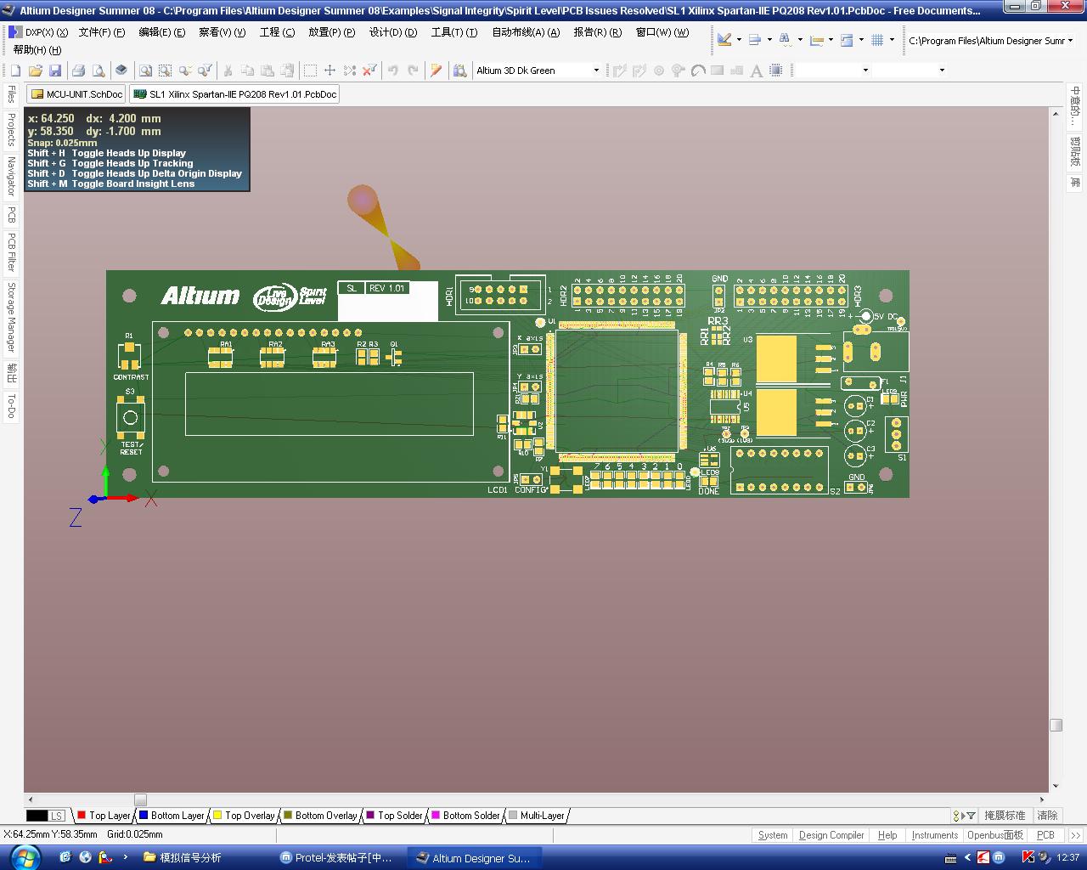Image resolution: width=1087 pixels, height=870 pixels.
Task: Click the zoom on filtered objects icon
Action: tap(205, 71)
